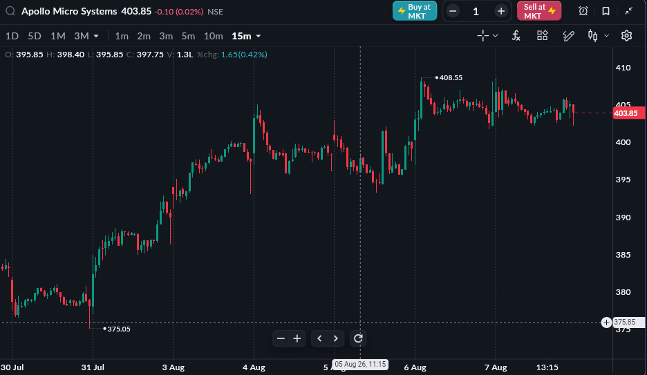This screenshot has width=647, height=375.
Task: Select 5m candle interval
Action: tap(188, 37)
